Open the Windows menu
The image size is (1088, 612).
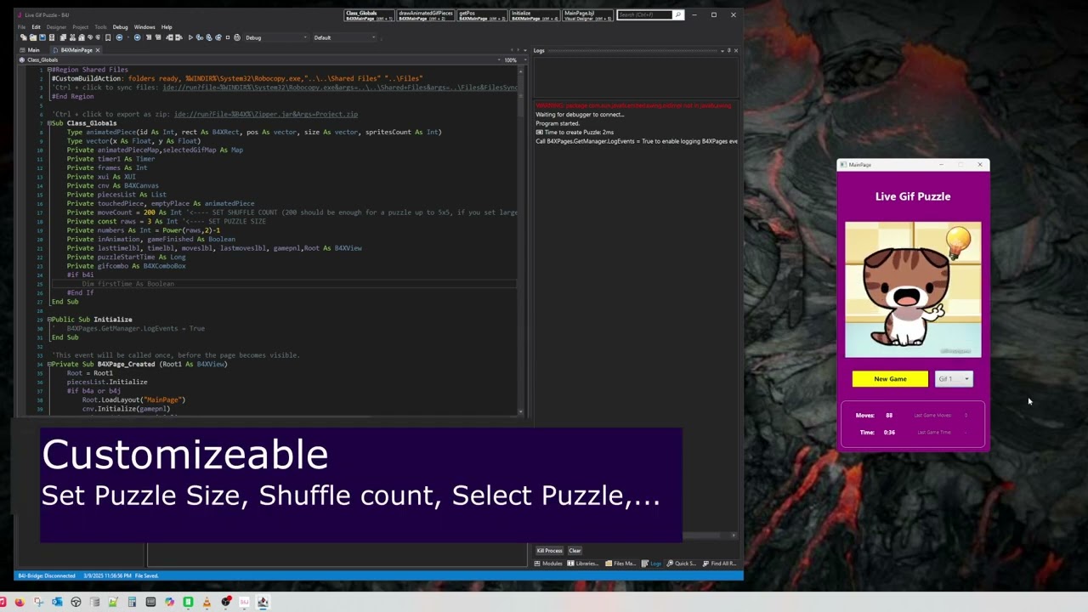pyautogui.click(x=144, y=27)
